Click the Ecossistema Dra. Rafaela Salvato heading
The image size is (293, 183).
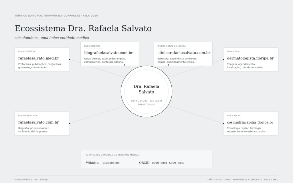(x=83, y=29)
